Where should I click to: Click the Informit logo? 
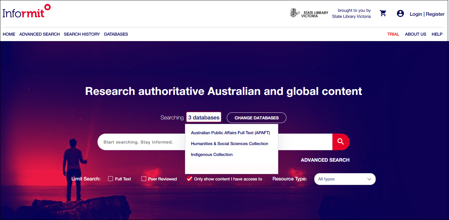coord(26,11)
